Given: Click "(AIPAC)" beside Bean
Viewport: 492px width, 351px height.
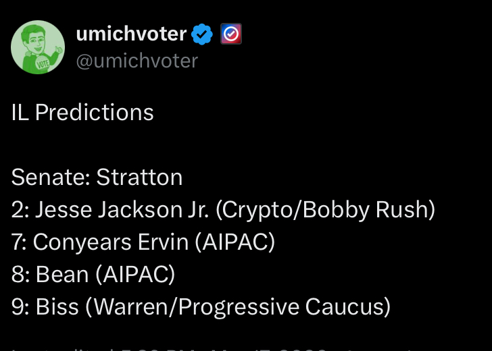Looking at the screenshot, I should (x=134, y=274).
